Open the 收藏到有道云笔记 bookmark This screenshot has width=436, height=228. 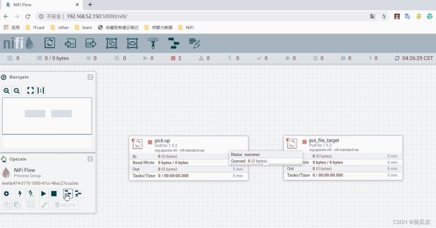pos(118,28)
